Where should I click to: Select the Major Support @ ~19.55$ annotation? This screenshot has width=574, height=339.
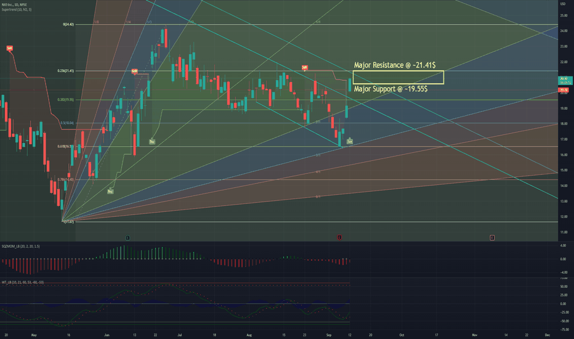point(390,89)
